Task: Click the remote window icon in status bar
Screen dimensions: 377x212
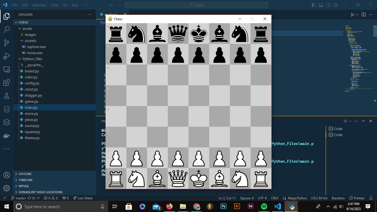Action: 5,198
